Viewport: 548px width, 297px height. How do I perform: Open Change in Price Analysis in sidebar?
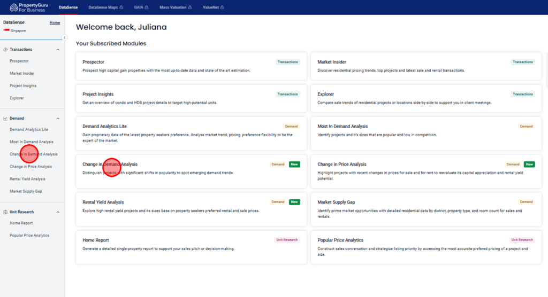31,167
